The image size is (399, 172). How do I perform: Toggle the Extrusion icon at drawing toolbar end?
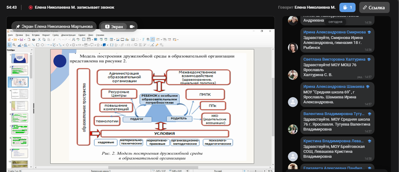coord(161,45)
